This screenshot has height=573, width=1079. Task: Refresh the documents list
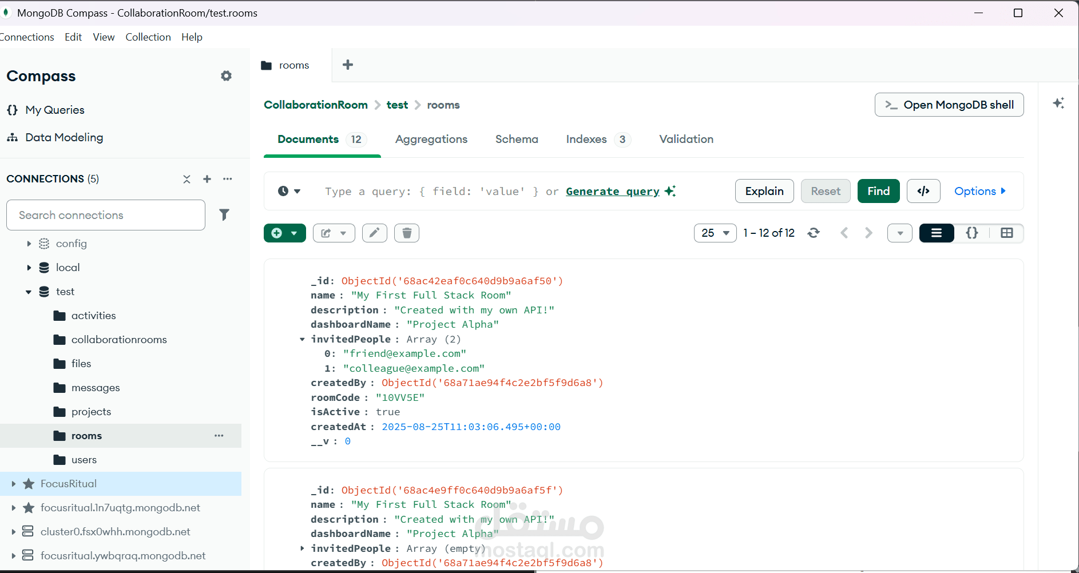pos(814,233)
